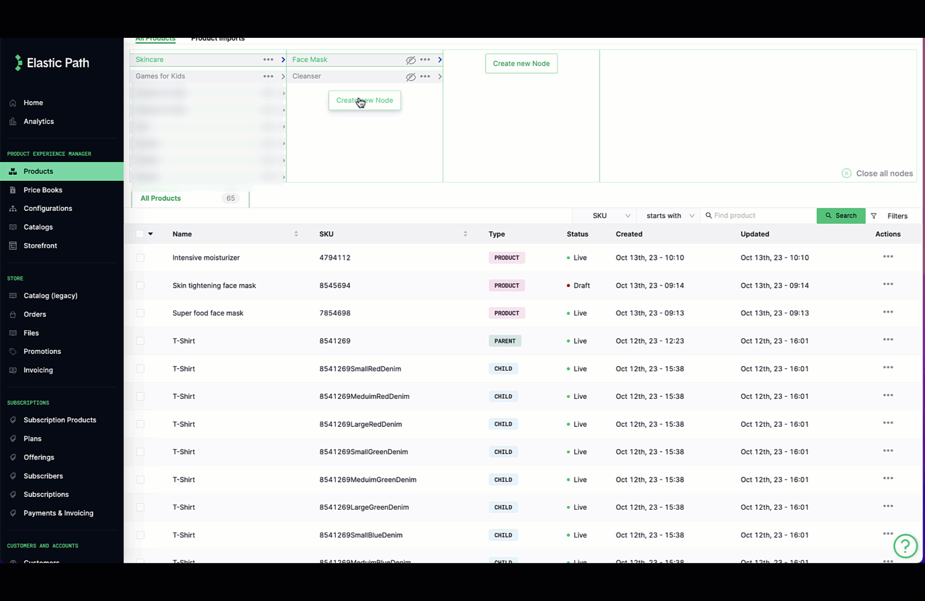Open the Face Mask node options ellipsis
The height and width of the screenshot is (601, 925).
pyautogui.click(x=425, y=60)
